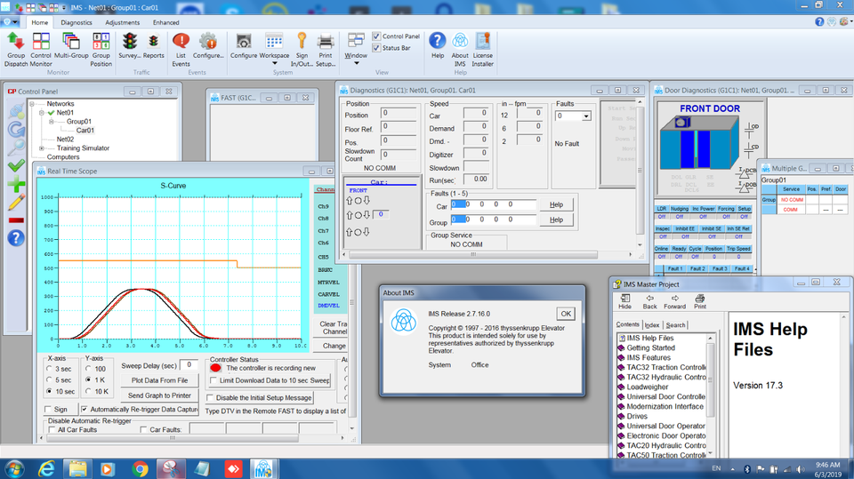Expand the Workspace dropdown menu
The width and height of the screenshot is (854, 479).
pyautogui.click(x=274, y=63)
